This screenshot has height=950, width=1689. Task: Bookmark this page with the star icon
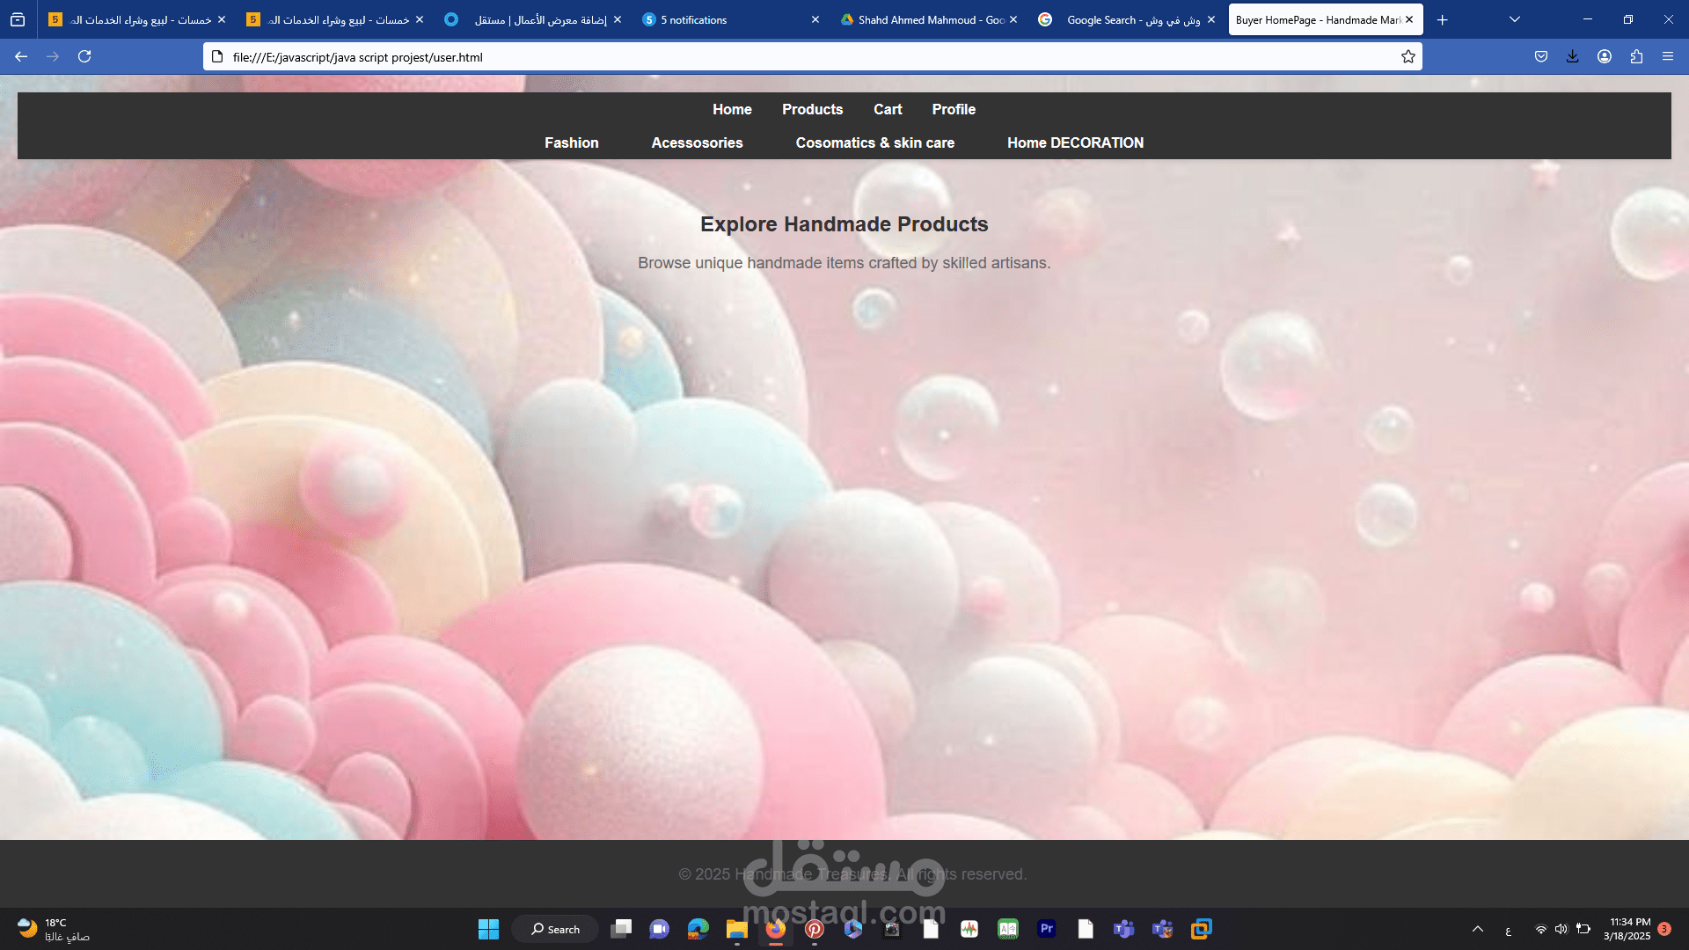click(1408, 56)
